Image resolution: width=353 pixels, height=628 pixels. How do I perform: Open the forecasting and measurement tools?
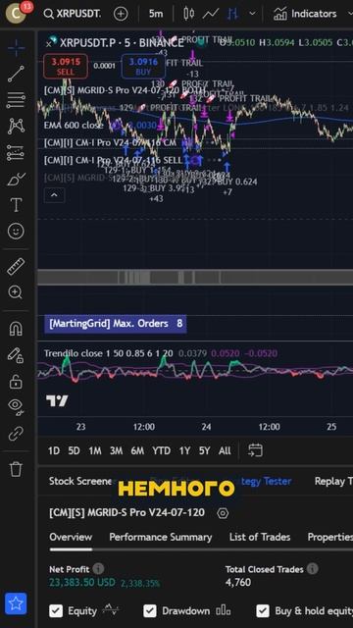coord(16,153)
